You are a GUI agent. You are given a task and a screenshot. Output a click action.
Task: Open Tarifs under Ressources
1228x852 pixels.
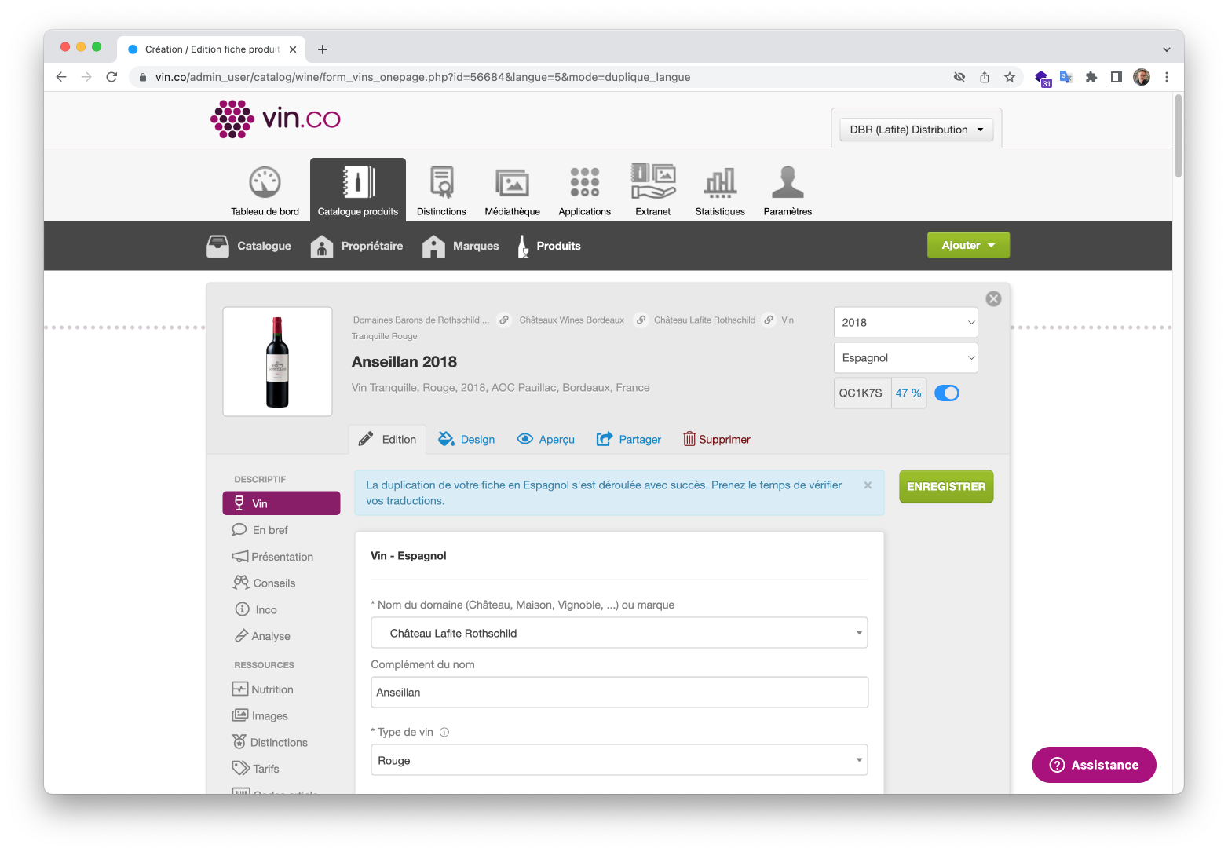tap(256, 769)
